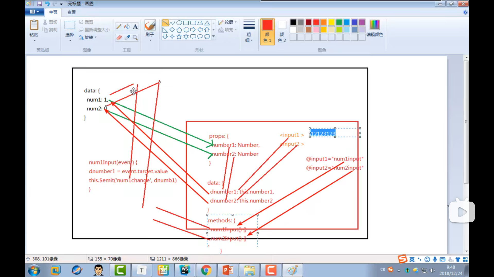Screen dimensions: 494x277
Task: Open the Rotate (旋转) dropdown
Action: [x=89, y=37]
